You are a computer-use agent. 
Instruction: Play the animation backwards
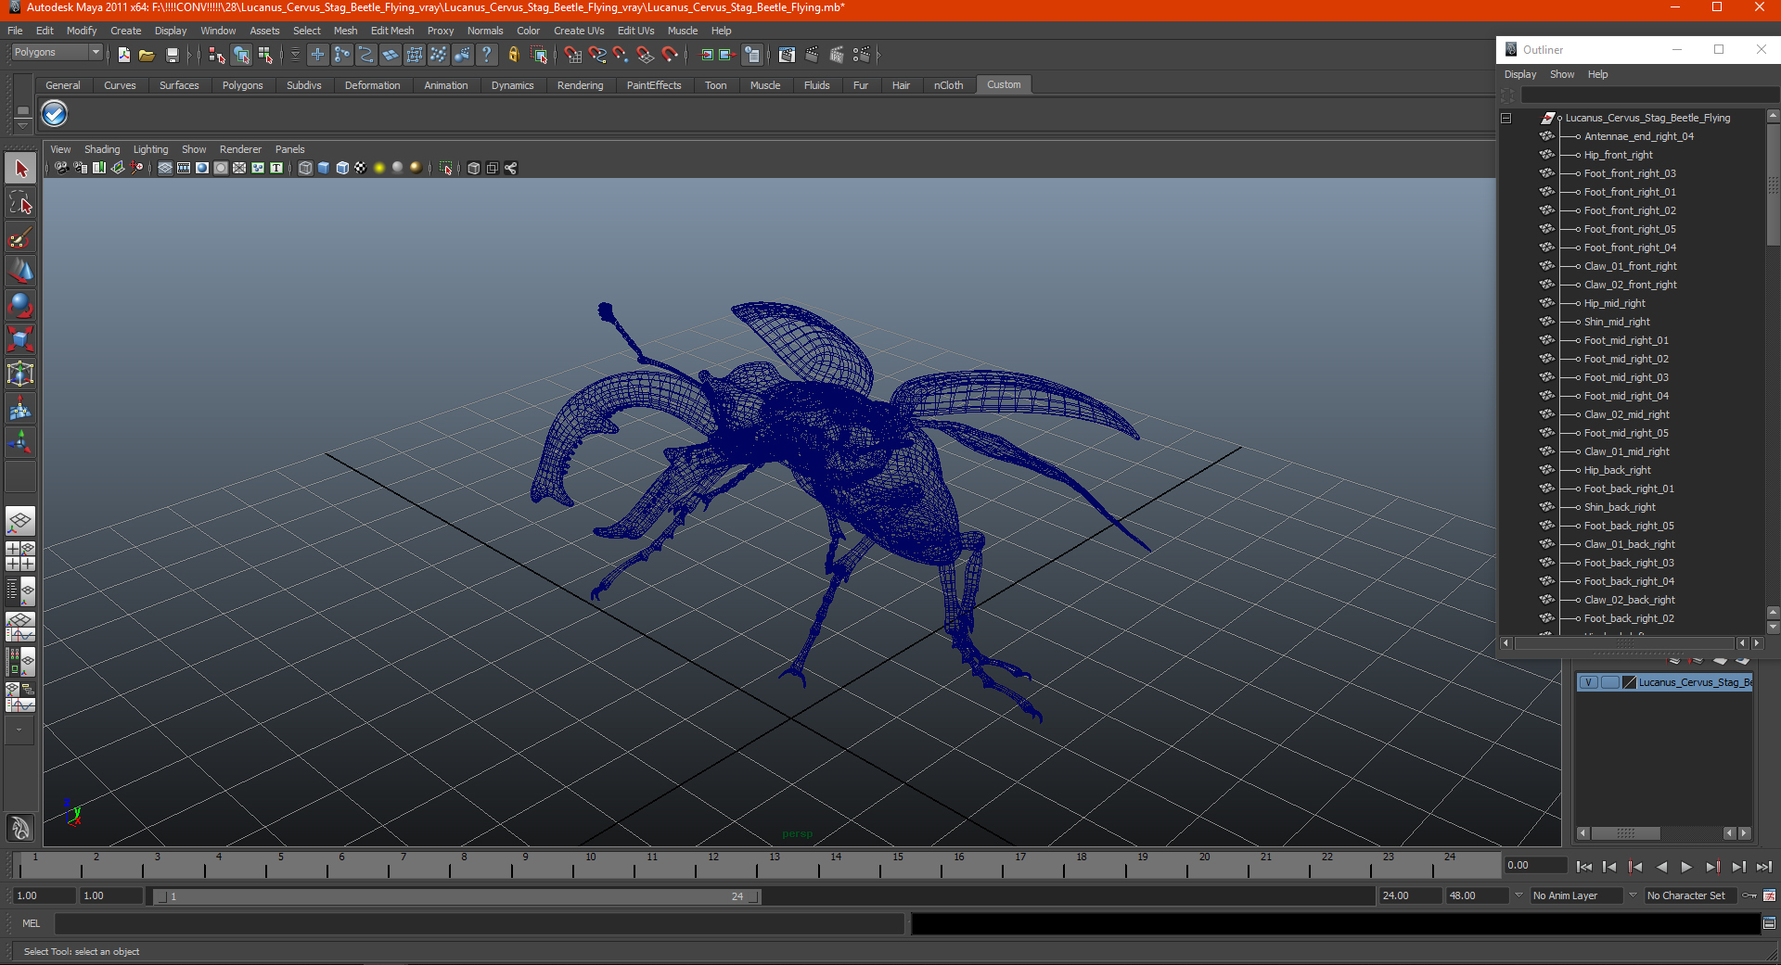[1661, 867]
